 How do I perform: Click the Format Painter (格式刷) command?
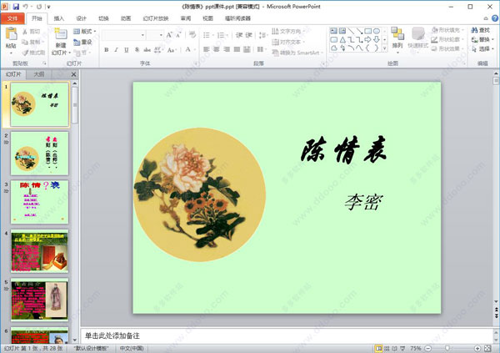point(33,53)
